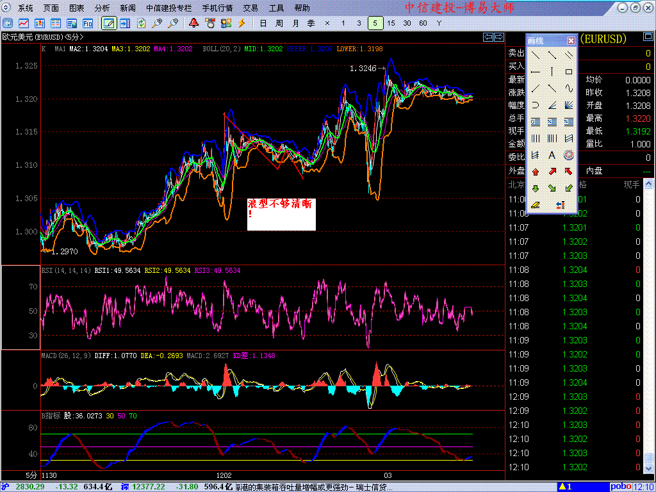Select the eraser tool in drawing palette
Screen dimensions: 656x492
[536, 205]
